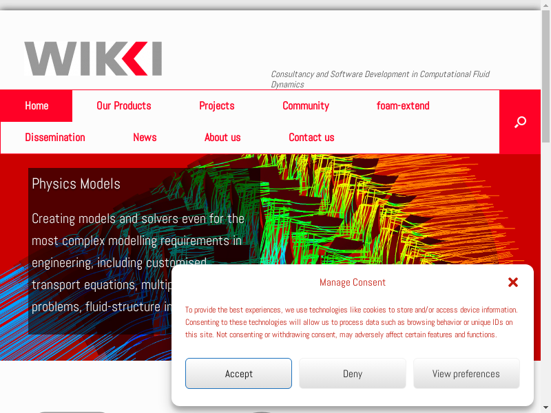551x413 pixels.
Task: Open the Community menu item
Action: (x=306, y=106)
